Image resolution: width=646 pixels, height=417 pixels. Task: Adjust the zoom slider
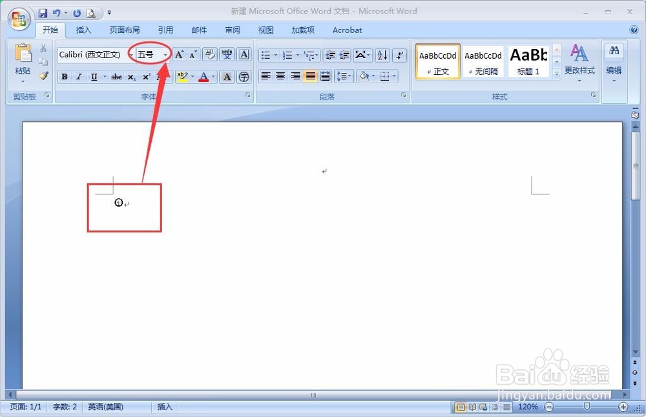[x=587, y=407]
